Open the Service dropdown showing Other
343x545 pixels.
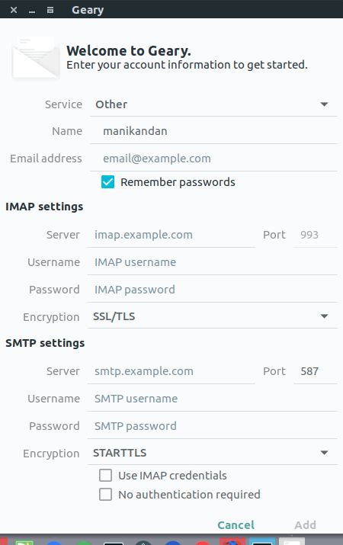(x=213, y=104)
